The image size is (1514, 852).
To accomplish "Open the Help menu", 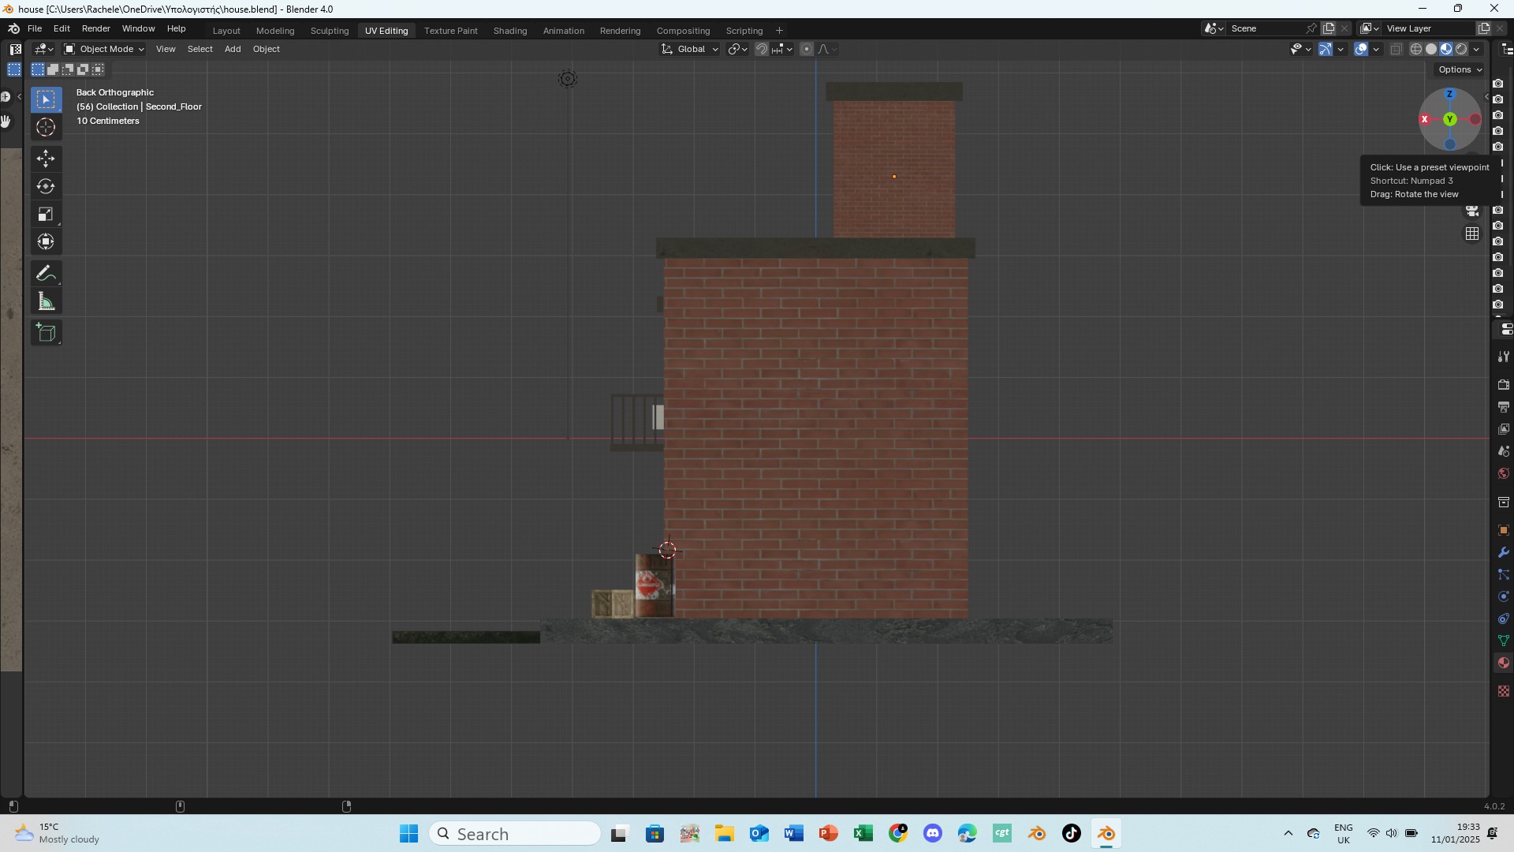I will coord(177,28).
